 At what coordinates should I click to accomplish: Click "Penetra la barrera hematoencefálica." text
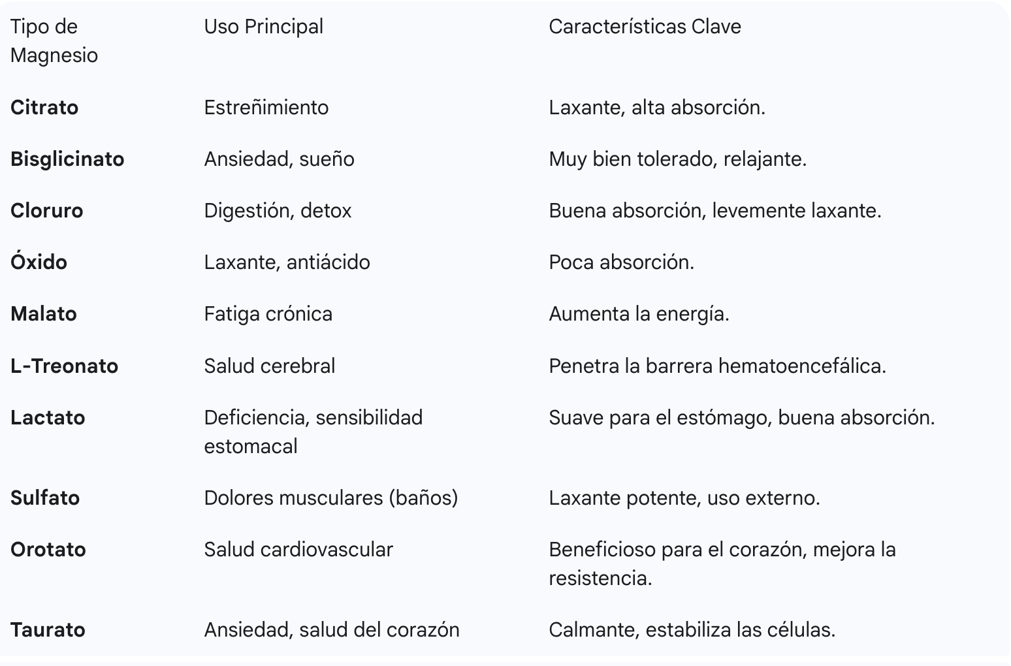pos(717,366)
